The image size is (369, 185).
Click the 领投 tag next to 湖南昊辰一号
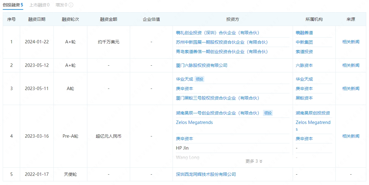(x=268, y=113)
